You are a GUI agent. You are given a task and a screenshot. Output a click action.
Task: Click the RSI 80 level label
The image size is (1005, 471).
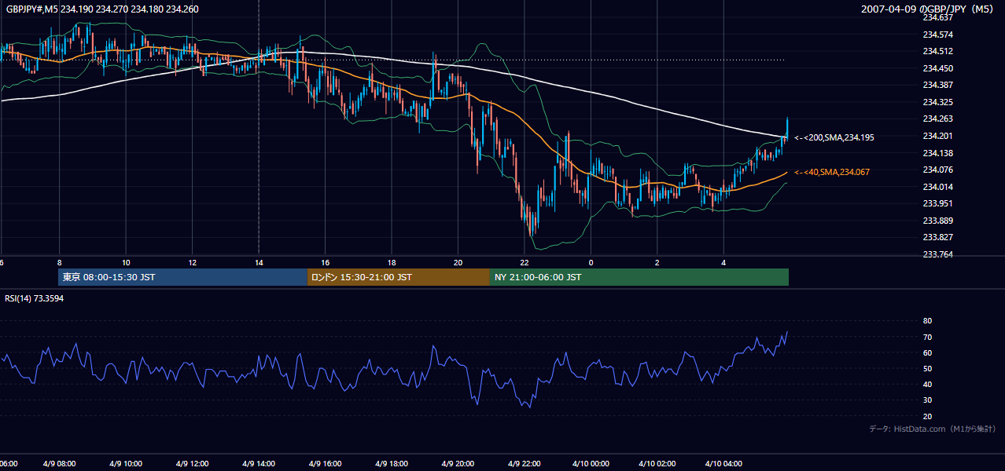[x=927, y=321]
